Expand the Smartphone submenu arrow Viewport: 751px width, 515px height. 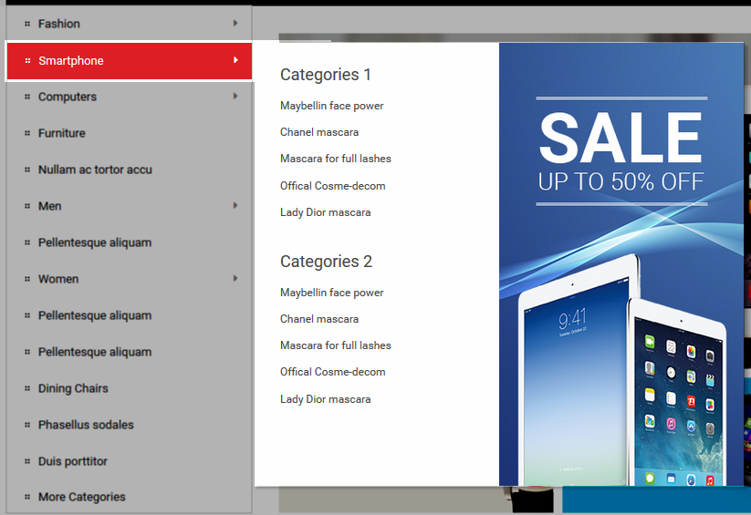[x=235, y=60]
